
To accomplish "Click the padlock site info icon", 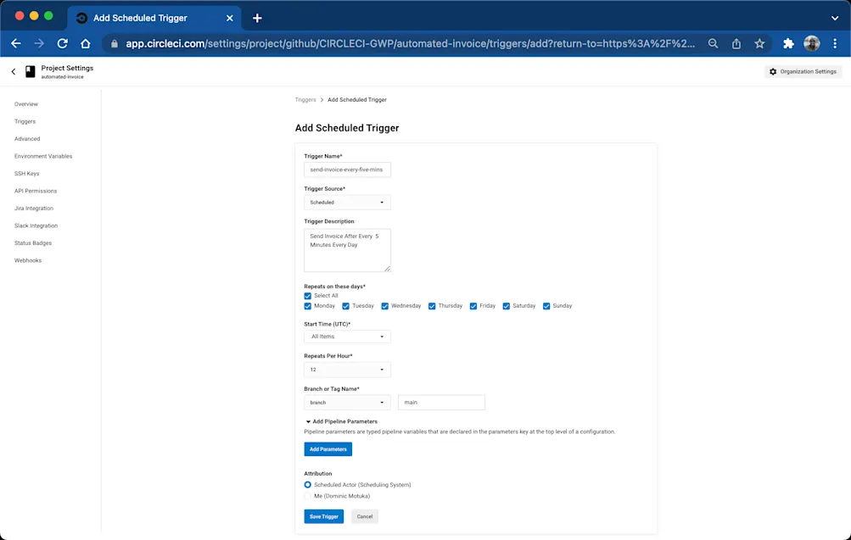I will pyautogui.click(x=114, y=44).
